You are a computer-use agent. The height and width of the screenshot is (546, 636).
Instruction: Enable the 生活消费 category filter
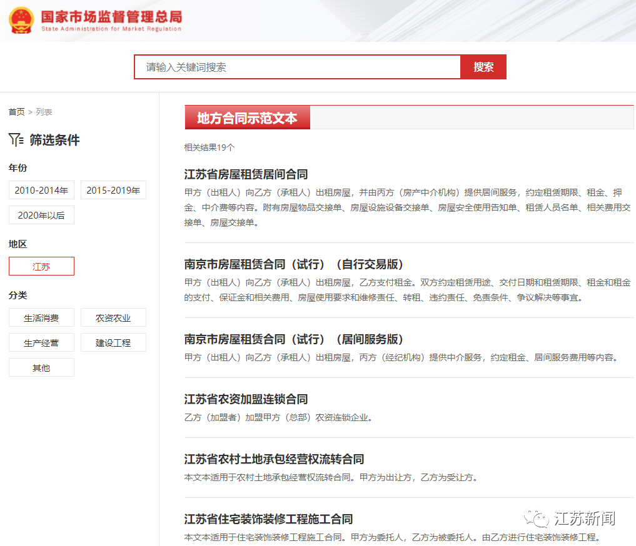pos(41,317)
